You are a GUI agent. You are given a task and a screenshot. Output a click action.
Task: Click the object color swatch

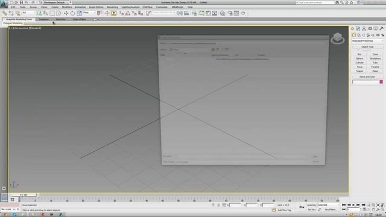(381, 82)
